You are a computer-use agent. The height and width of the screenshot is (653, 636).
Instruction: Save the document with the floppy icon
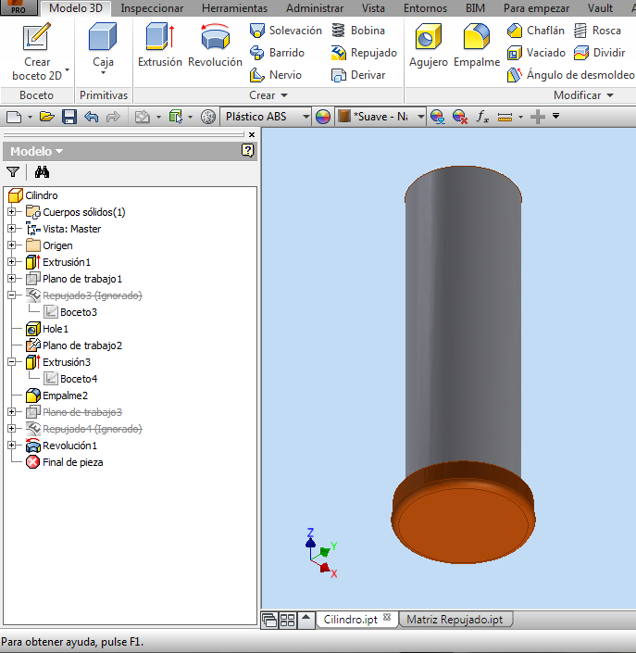[x=69, y=117]
